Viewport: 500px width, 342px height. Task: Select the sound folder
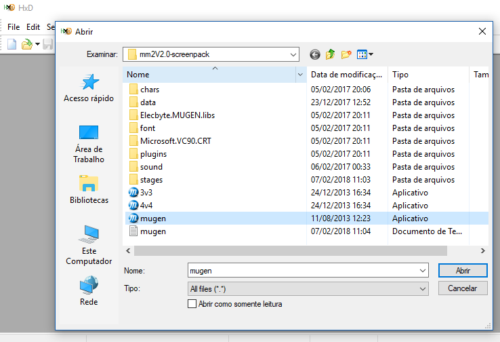146,167
